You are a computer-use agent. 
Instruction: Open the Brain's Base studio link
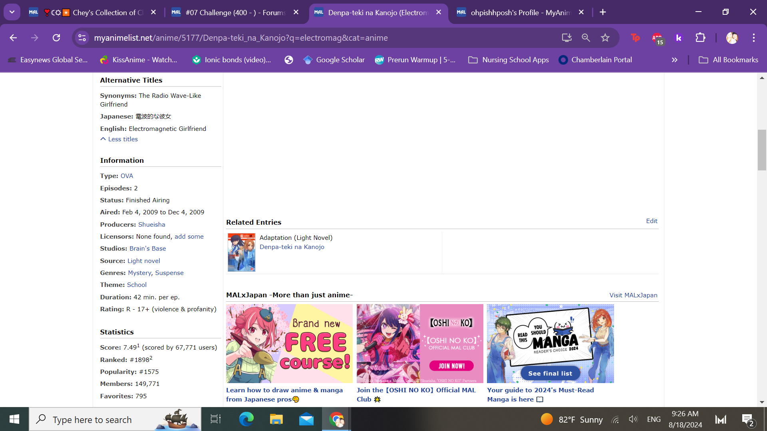coord(147,249)
